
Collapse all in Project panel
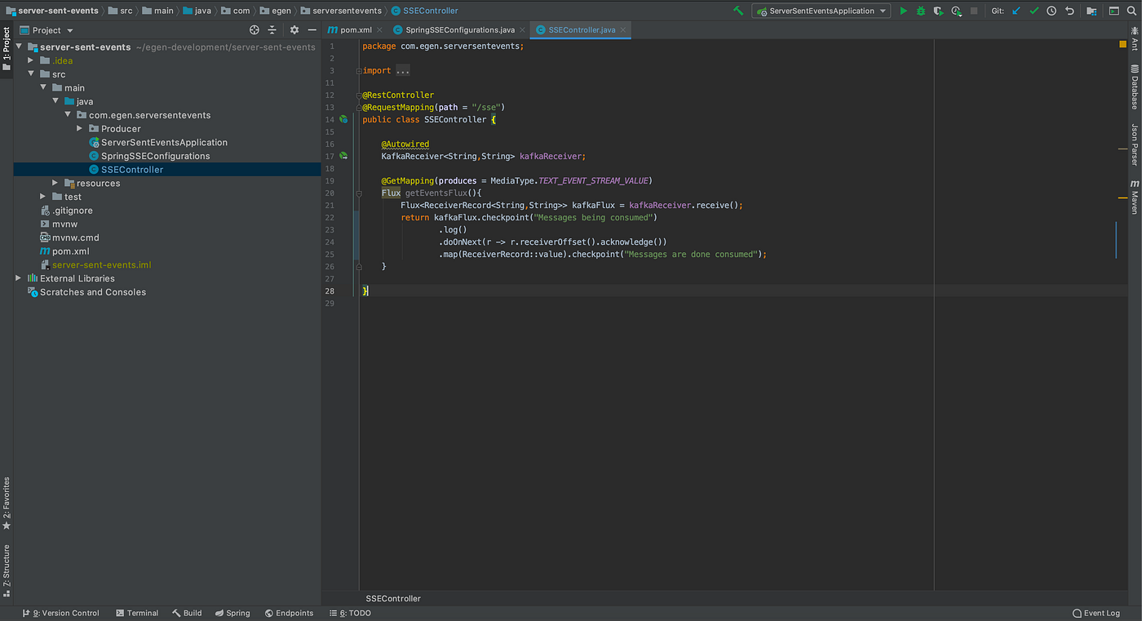tap(272, 29)
